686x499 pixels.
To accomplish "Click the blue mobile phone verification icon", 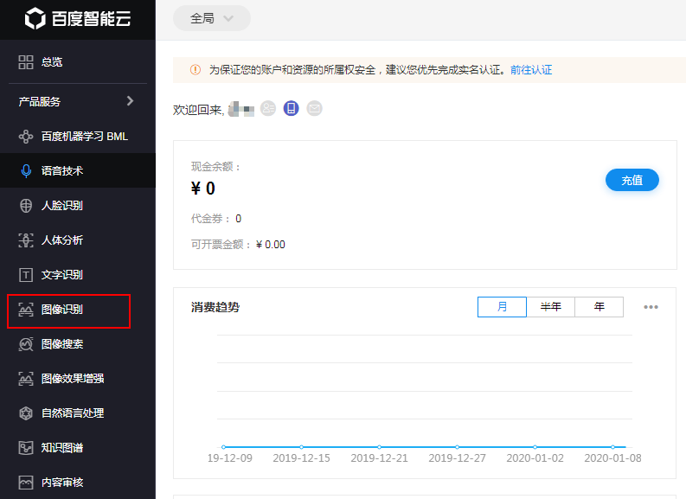I will 291,108.
